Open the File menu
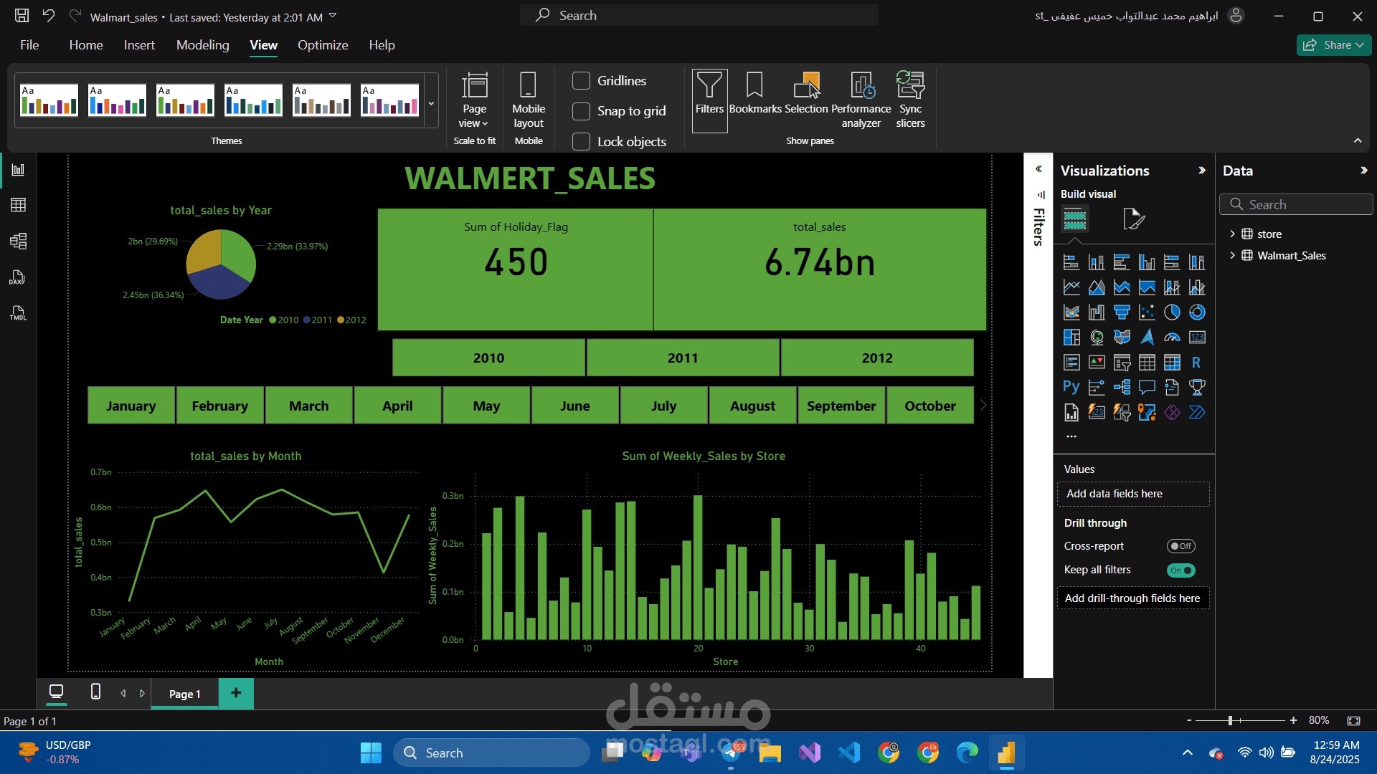Screen dimensions: 1377x774 [x=29, y=45]
